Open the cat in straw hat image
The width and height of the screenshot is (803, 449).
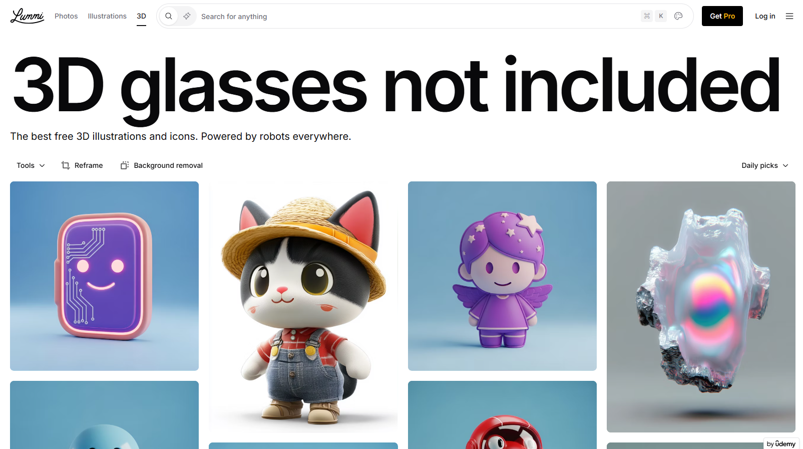[x=303, y=307]
